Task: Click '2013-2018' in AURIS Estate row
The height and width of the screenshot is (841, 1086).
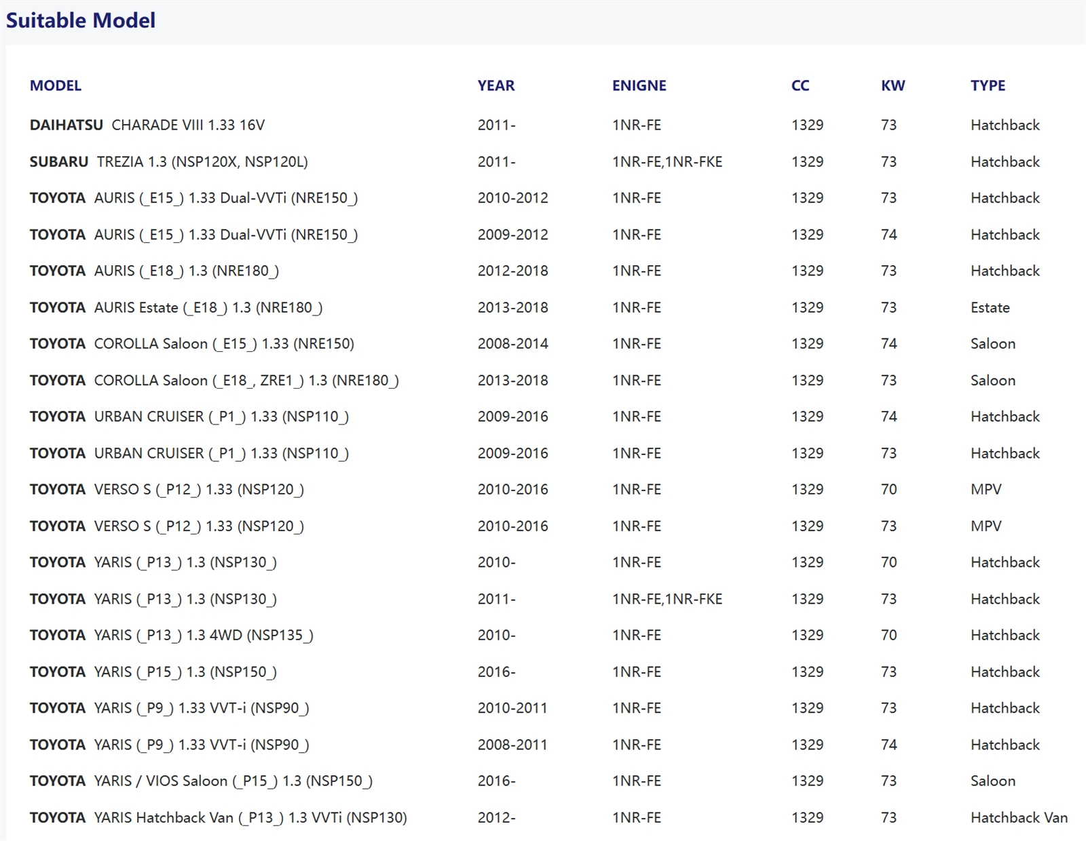Action: (x=513, y=307)
